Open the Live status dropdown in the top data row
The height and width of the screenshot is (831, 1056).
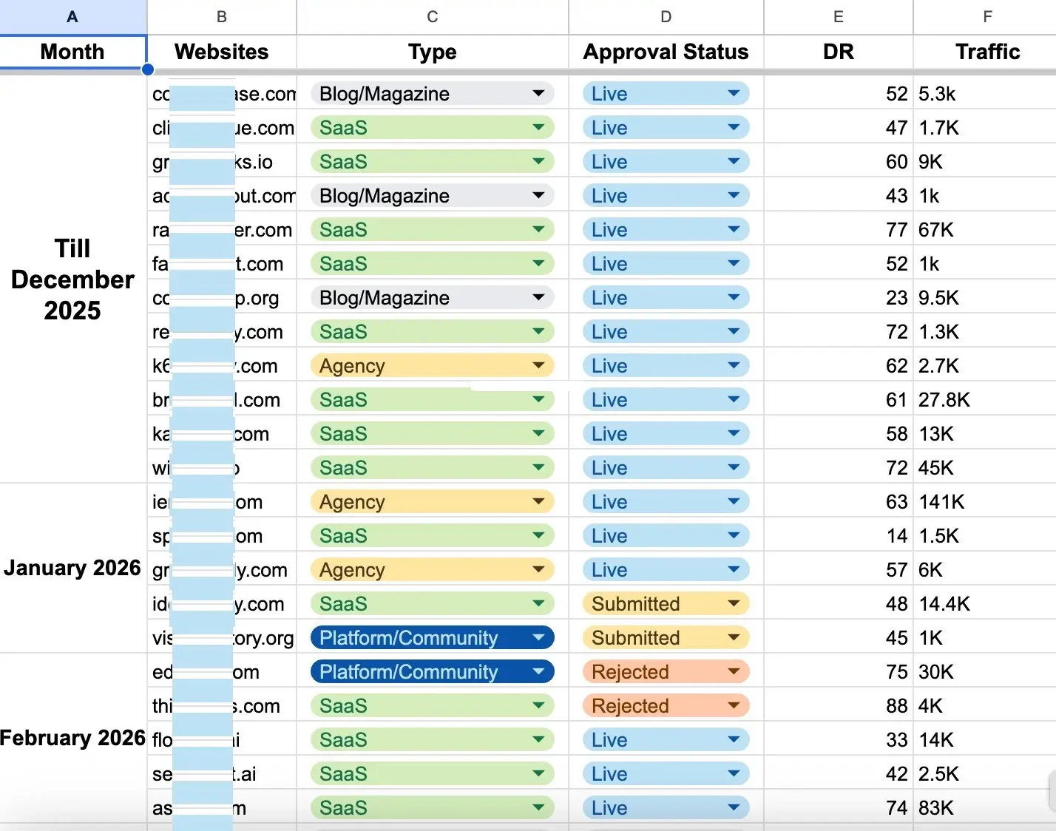coord(733,93)
